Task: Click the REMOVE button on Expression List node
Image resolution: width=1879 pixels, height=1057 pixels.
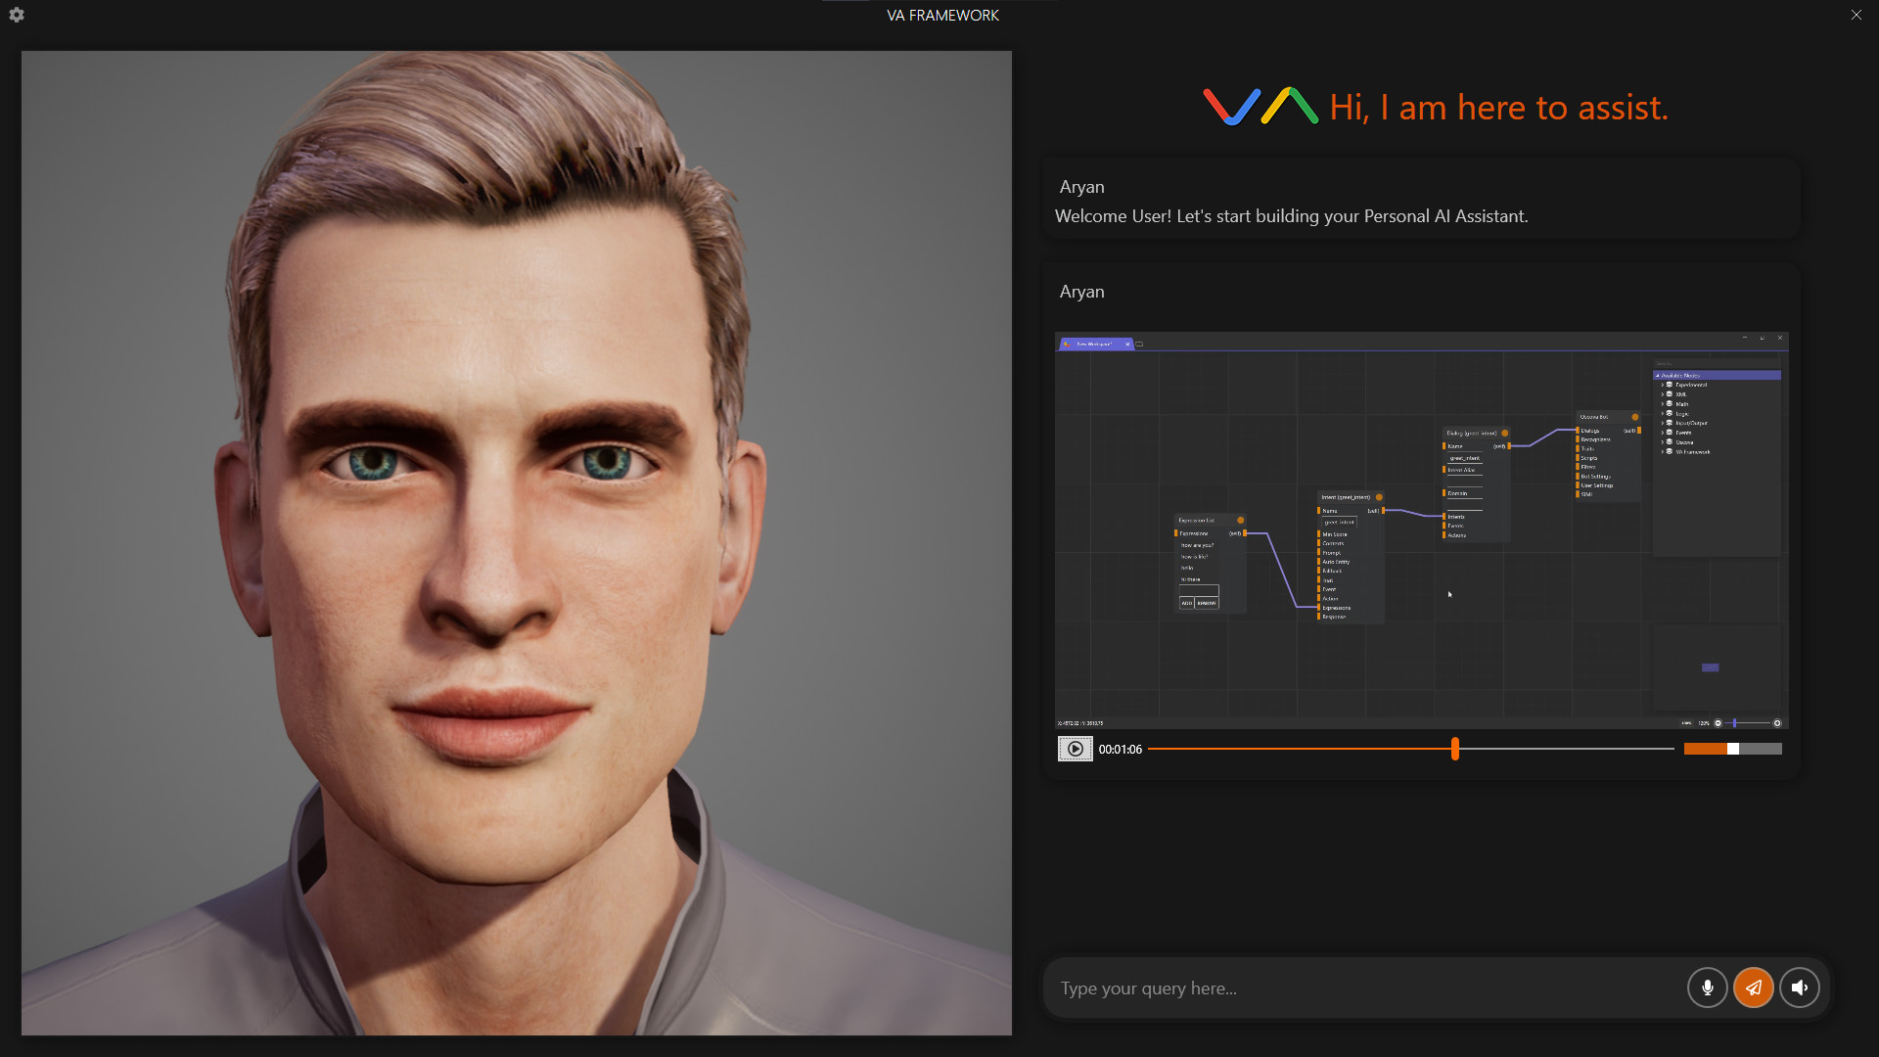Action: click(1207, 603)
